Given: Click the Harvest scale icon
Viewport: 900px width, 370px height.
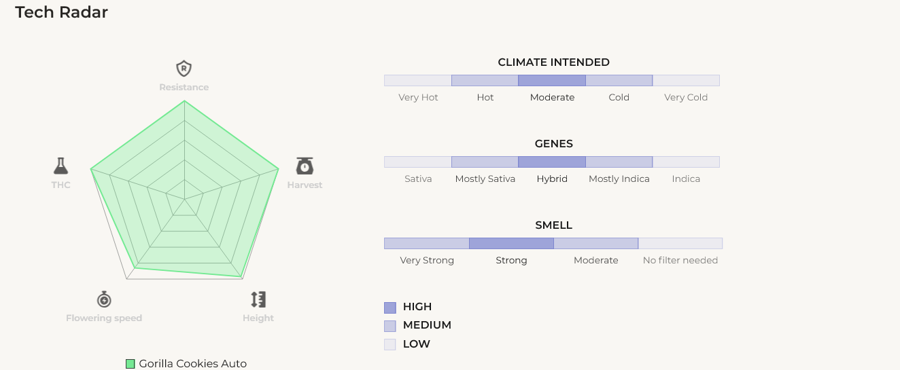Looking at the screenshot, I should pyautogui.click(x=305, y=166).
